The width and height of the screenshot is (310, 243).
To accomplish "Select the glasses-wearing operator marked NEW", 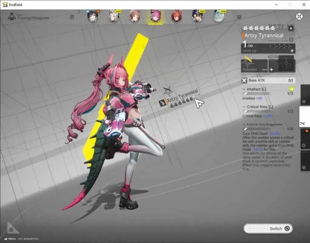I will pos(197,16).
